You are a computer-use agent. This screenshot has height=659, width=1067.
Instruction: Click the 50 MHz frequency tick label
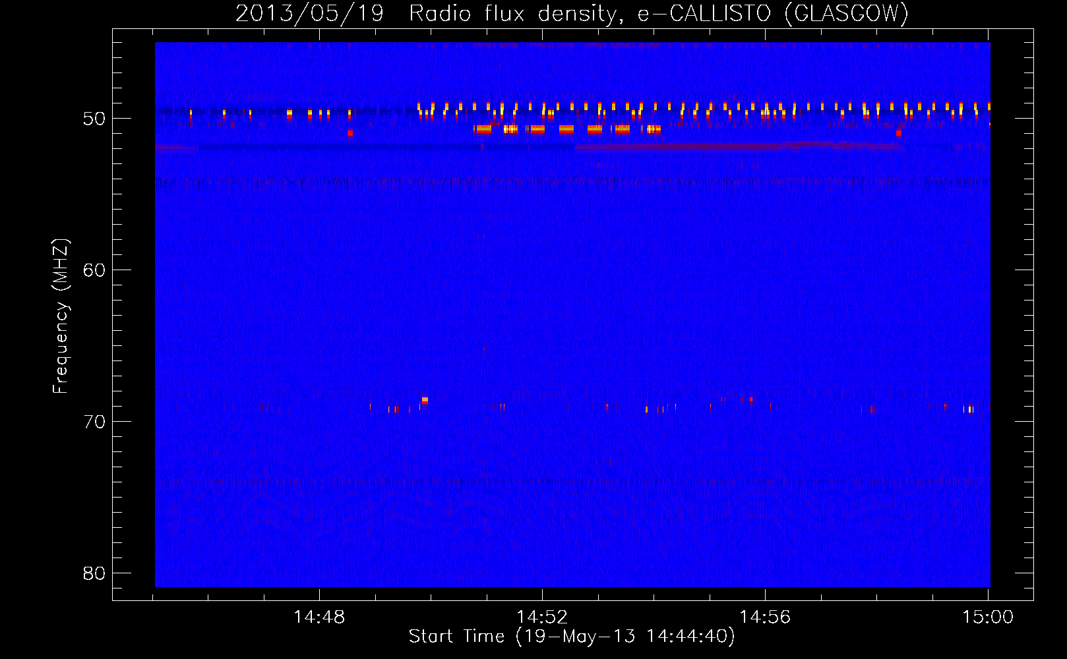(x=94, y=119)
